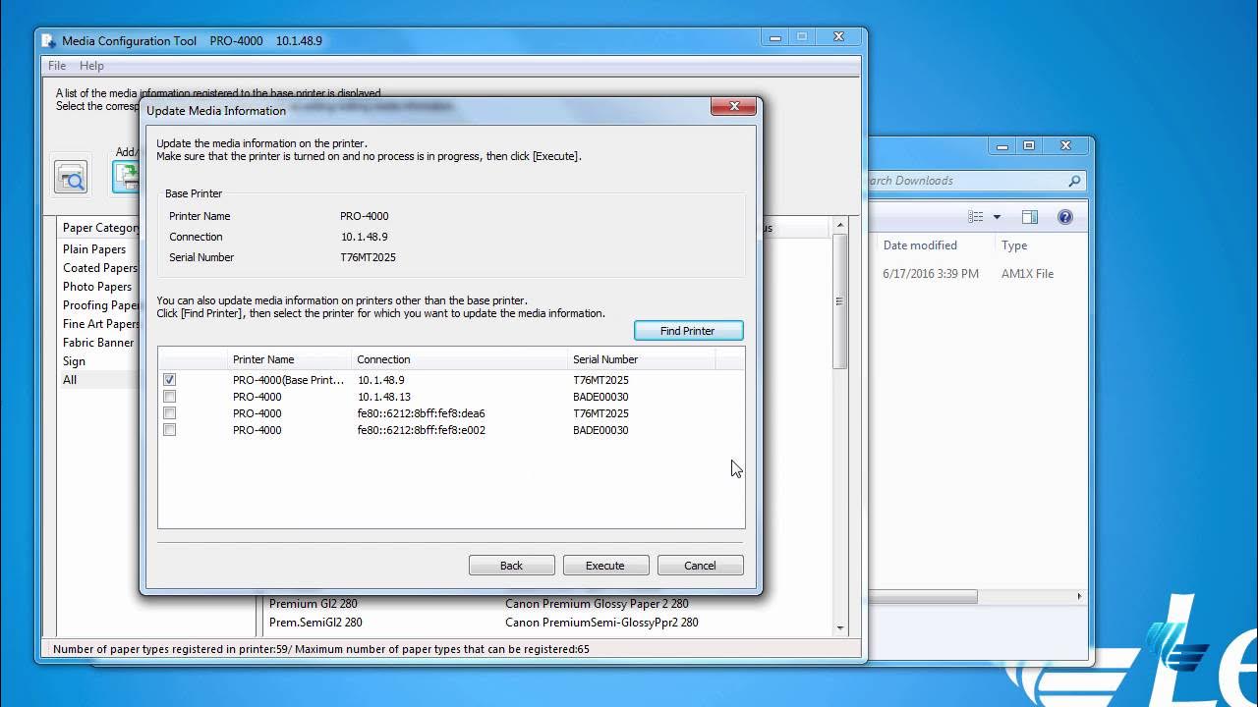Show the preview pane in the Downloads window
Image resolution: width=1258 pixels, height=707 pixels.
(x=1029, y=217)
